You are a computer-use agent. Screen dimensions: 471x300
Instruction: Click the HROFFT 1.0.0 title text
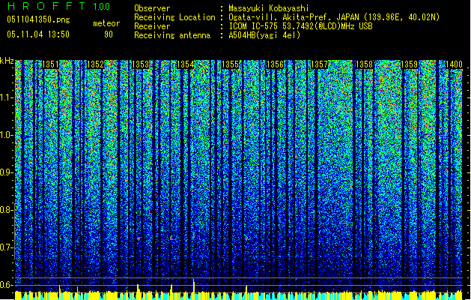59,6
